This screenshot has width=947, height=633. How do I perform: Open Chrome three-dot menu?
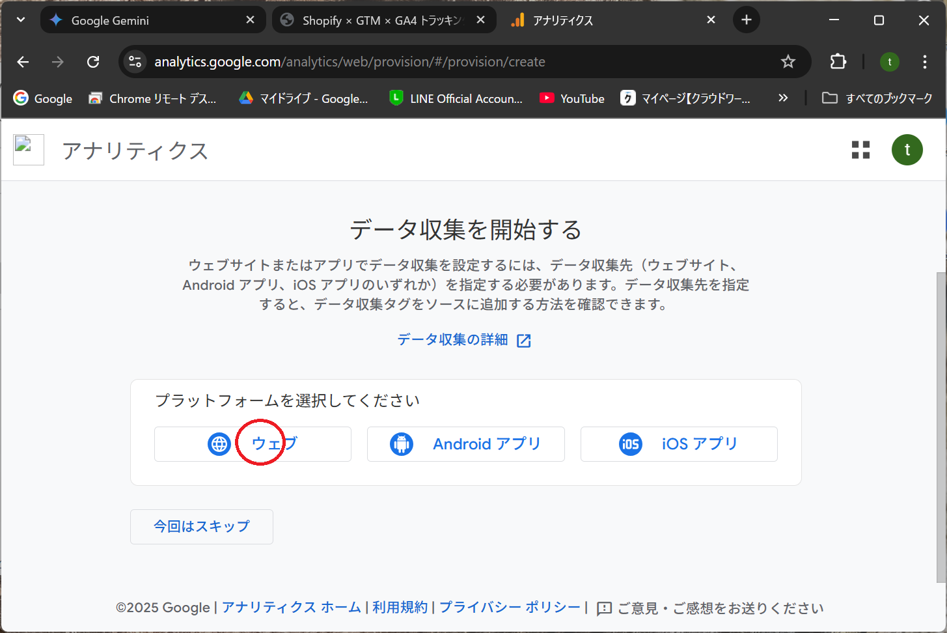[925, 62]
